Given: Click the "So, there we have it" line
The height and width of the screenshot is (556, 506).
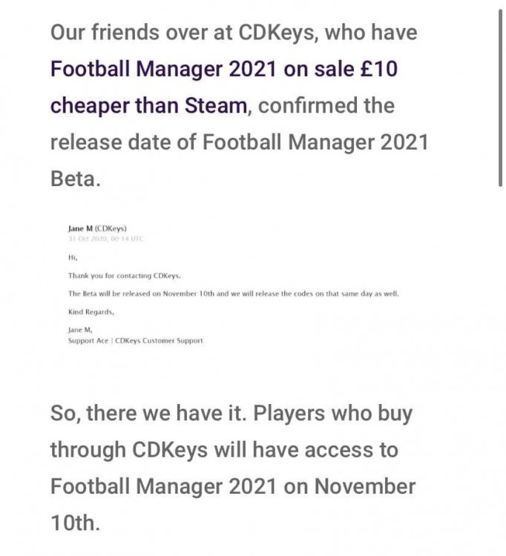Looking at the screenshot, I should point(231,414).
